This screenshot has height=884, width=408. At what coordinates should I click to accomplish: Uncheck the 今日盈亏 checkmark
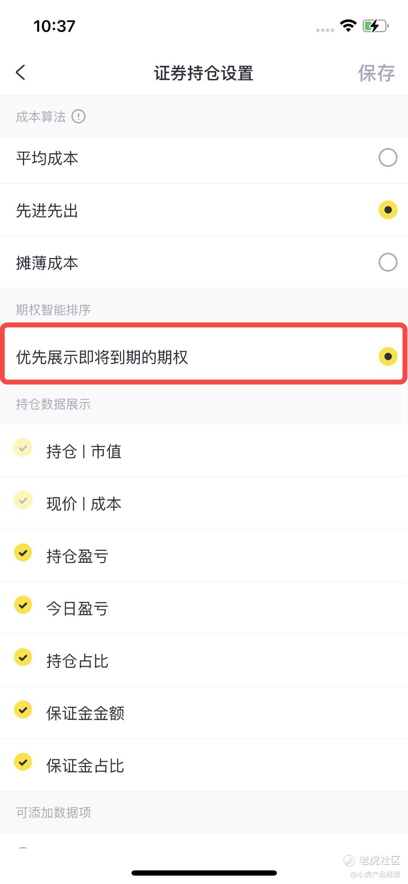point(23,605)
